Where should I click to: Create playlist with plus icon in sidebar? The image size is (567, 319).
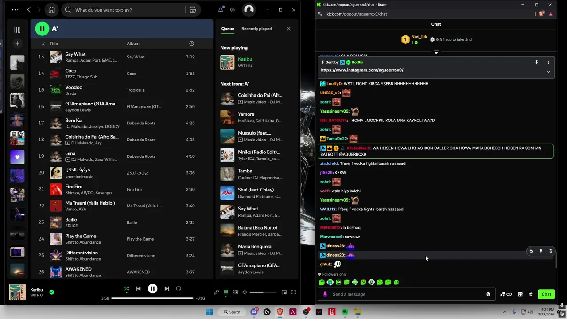[x=17, y=43]
